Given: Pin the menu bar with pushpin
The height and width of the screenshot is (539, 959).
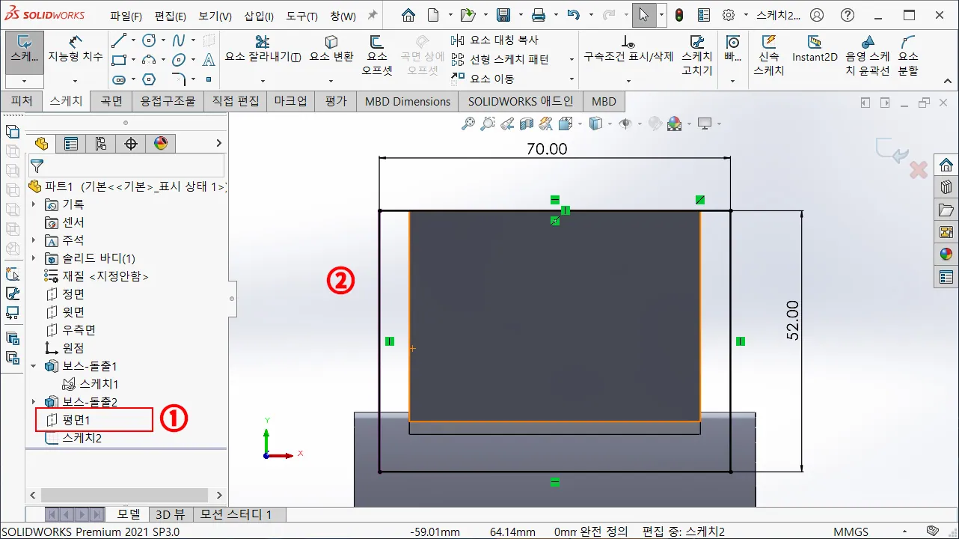Looking at the screenshot, I should pyautogui.click(x=373, y=16).
